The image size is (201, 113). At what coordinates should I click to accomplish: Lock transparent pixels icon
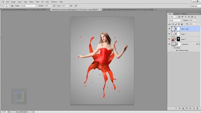(173, 24)
